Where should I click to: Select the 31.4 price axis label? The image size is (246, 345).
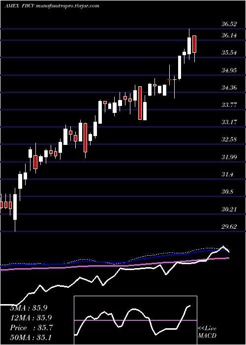[x=227, y=174]
